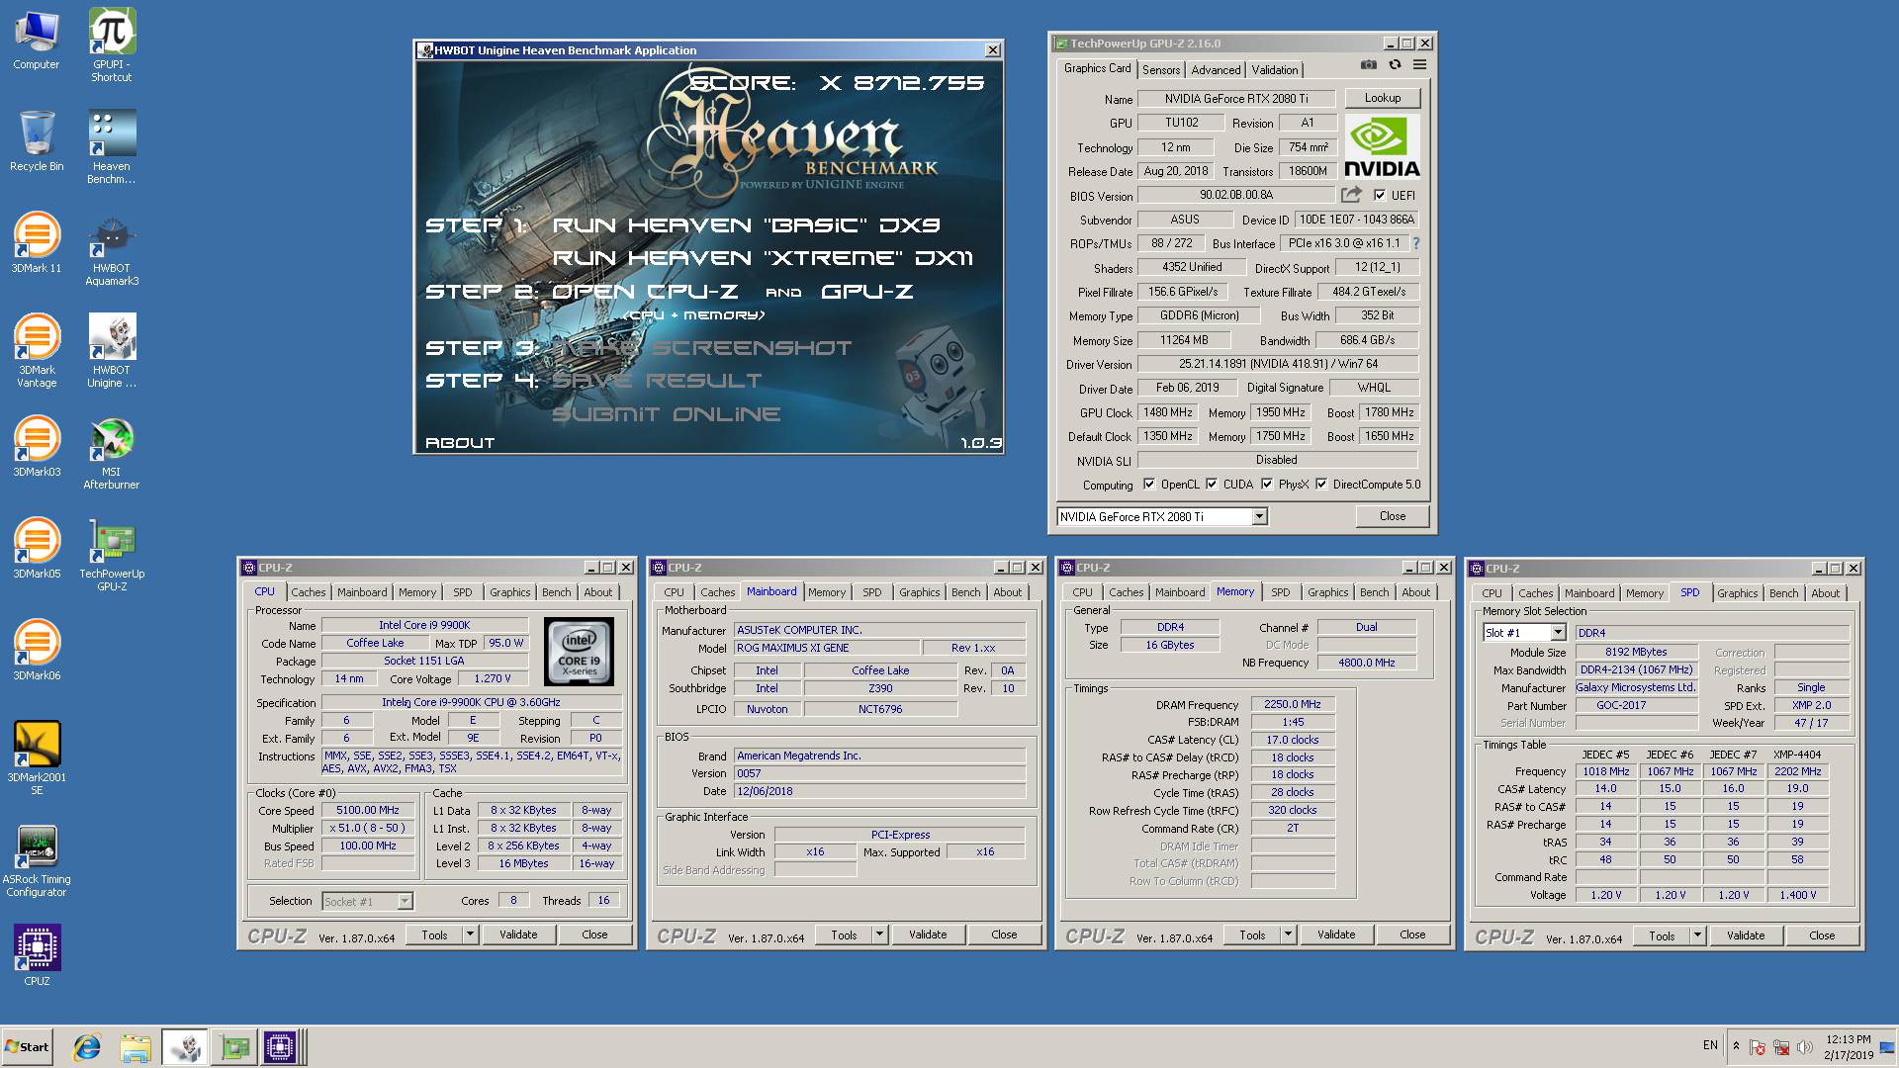Image resolution: width=1899 pixels, height=1068 pixels.
Task: Click Run Heaven "Basic" DX9
Action: pyautogui.click(x=746, y=225)
